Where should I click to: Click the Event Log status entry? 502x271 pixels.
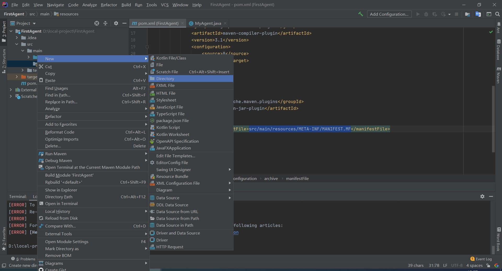tap(481, 259)
